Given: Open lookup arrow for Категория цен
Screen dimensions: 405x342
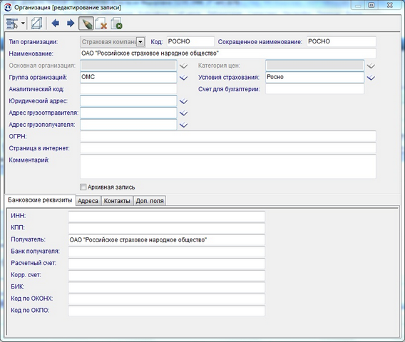Looking at the screenshot, I should [371, 66].
